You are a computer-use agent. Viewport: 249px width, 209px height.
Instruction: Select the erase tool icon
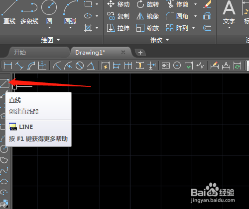point(208,4)
